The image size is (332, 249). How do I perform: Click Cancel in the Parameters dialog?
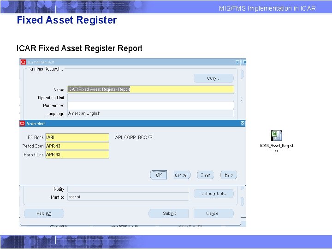pyautogui.click(x=182, y=175)
